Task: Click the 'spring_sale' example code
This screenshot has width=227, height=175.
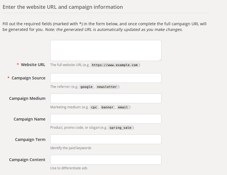Action: (120, 128)
